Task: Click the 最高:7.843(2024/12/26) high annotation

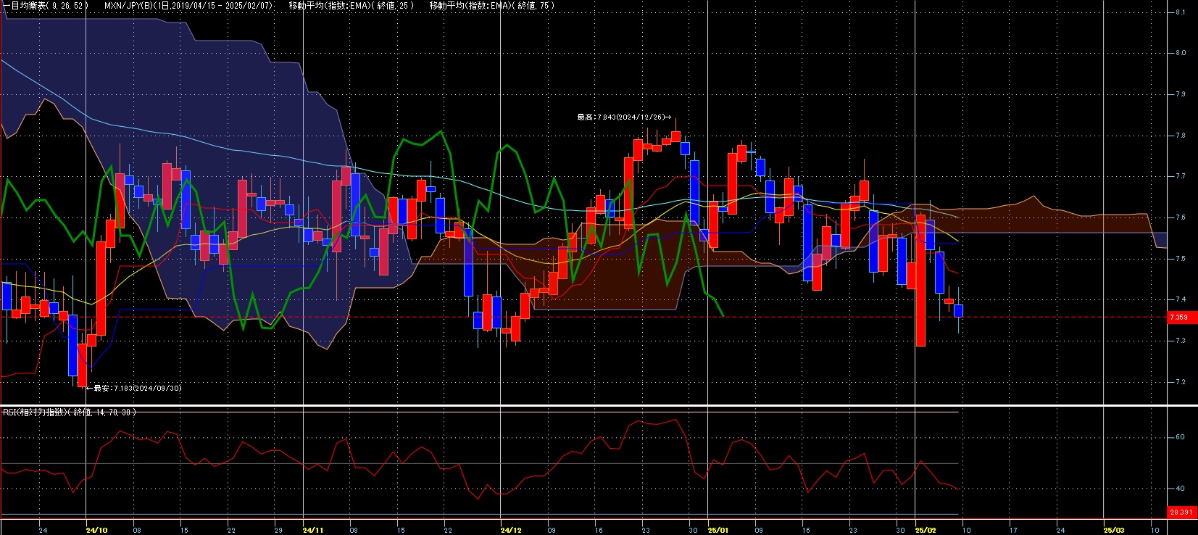Action: 624,117
